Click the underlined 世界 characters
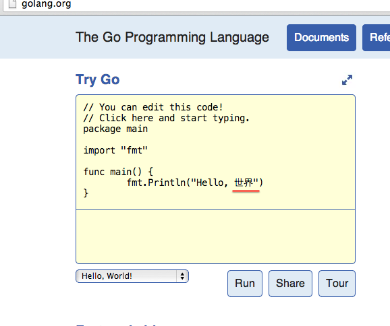The height and width of the screenshot is (326, 390). 244,183
